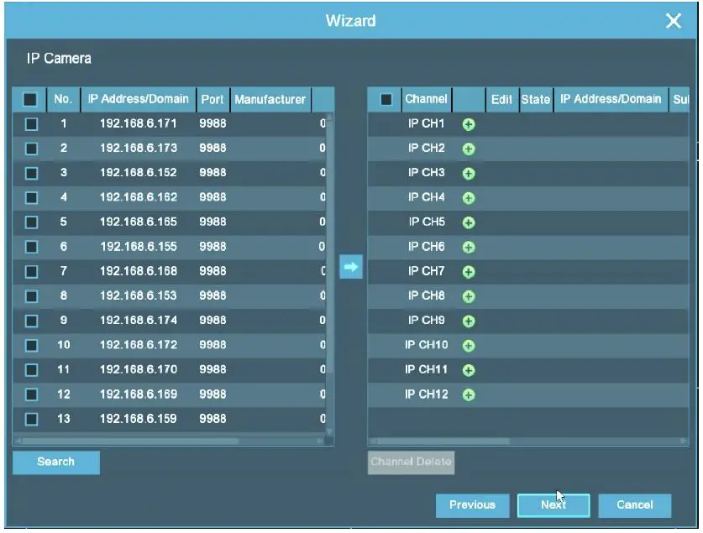Image resolution: width=703 pixels, height=533 pixels.
Task: Add a camera to IP CH2 using plus icon
Action: [469, 149]
